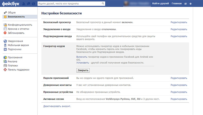Open Платежи settings
The width and height of the screenshot is (203, 115).
[13, 65]
